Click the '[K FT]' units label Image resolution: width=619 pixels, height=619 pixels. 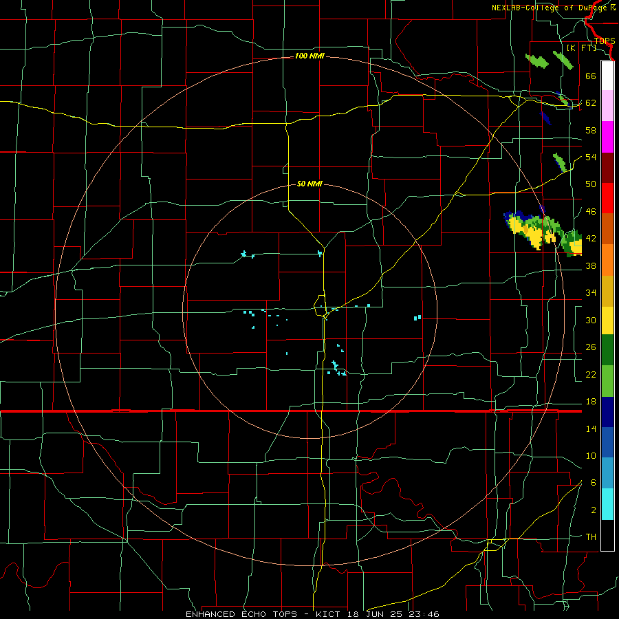pos(581,47)
